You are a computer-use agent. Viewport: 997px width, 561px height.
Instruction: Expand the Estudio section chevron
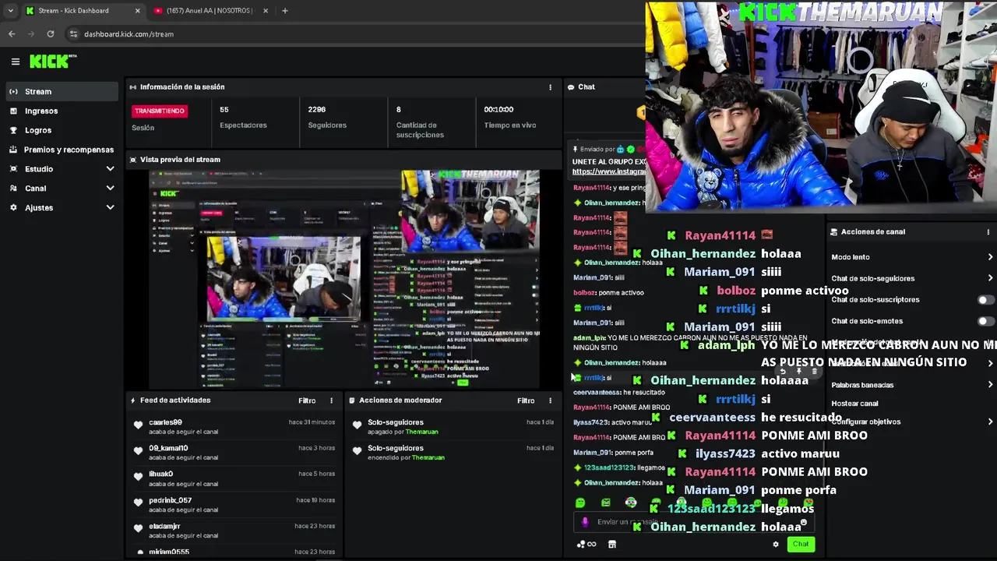tap(110, 169)
